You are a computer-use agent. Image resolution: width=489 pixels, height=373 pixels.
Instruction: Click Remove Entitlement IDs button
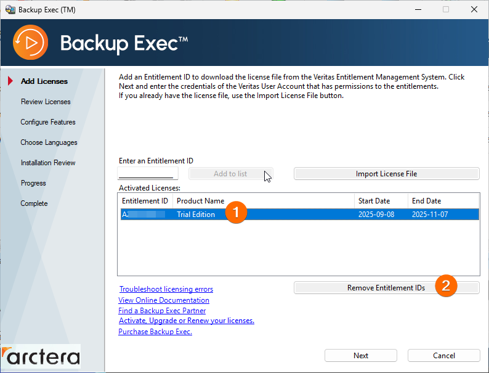(386, 288)
